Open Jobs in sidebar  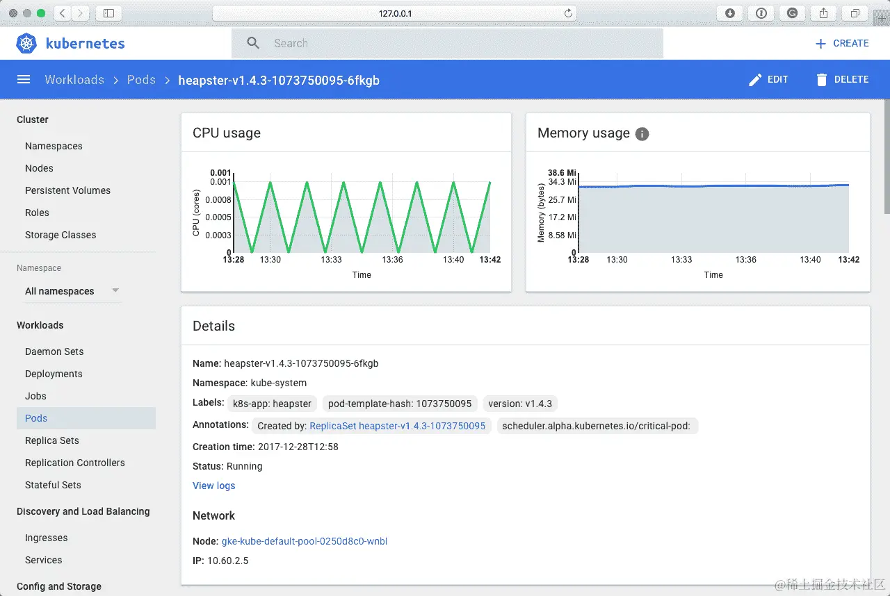[x=35, y=396]
